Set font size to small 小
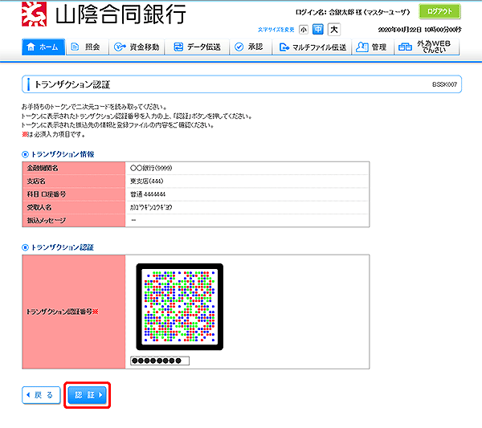Image resolution: width=482 pixels, height=428 pixels. point(304,30)
